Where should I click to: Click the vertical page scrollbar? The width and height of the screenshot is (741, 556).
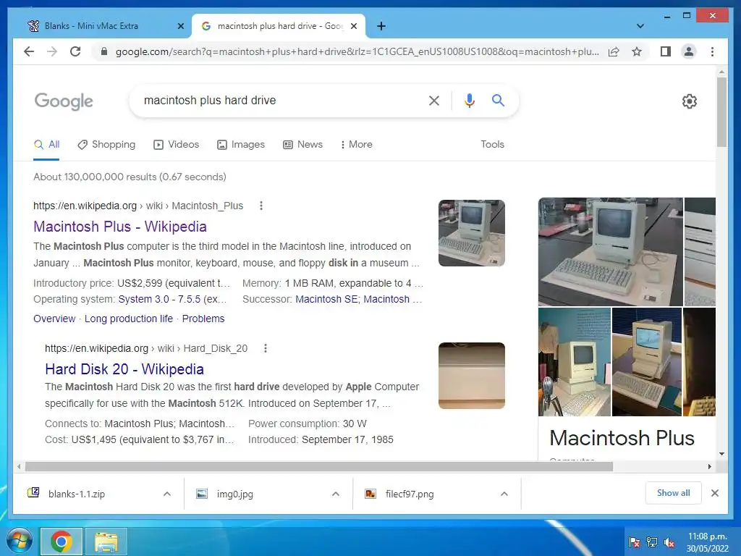pyautogui.click(x=721, y=112)
